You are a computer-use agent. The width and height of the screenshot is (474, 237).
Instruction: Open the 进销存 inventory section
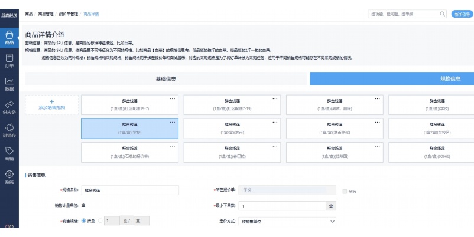tap(9, 130)
